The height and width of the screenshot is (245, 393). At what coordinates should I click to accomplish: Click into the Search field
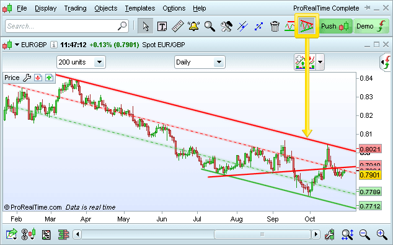(x=67, y=26)
